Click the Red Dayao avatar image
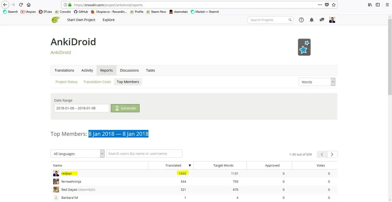The width and height of the screenshot is (392, 202). coord(56,189)
